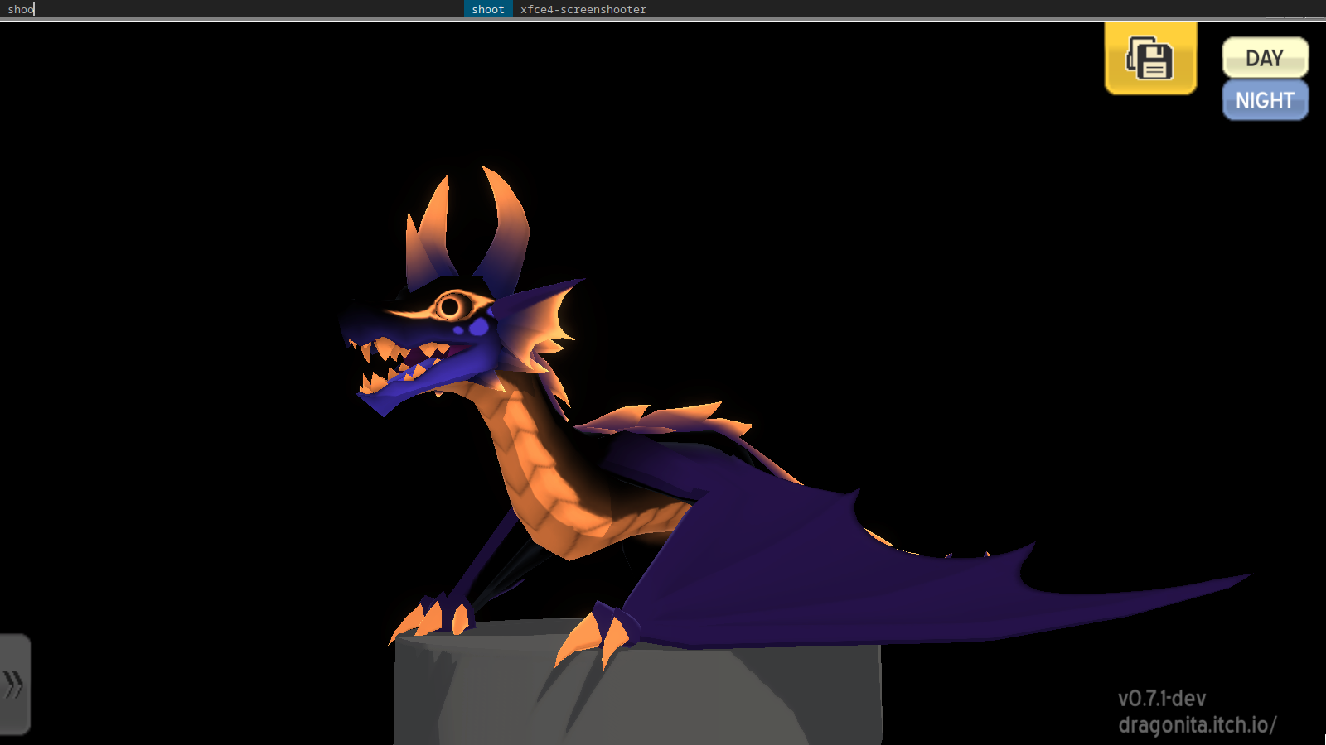1326x745 pixels.
Task: Enable NIGHT lighting mode
Action: 1265,100
